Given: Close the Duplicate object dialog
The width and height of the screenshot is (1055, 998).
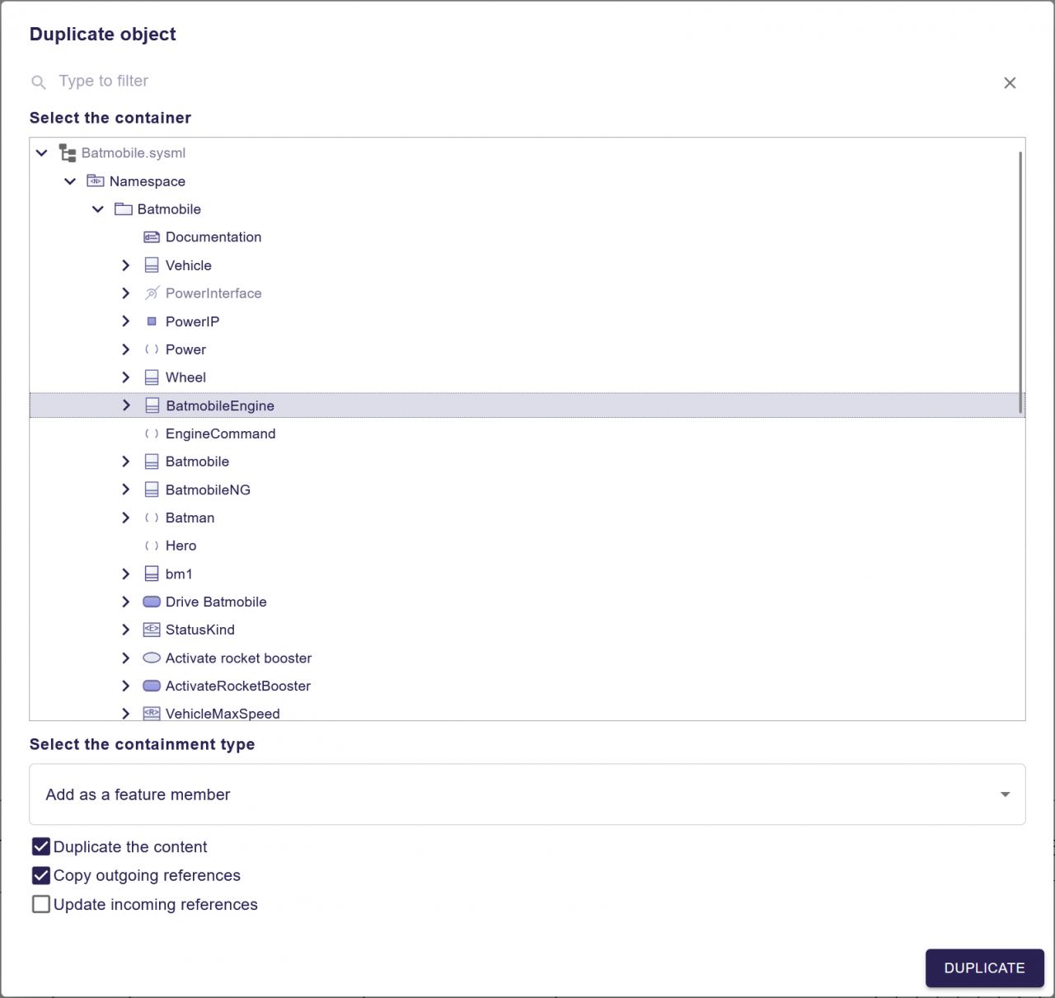Looking at the screenshot, I should [x=1010, y=82].
